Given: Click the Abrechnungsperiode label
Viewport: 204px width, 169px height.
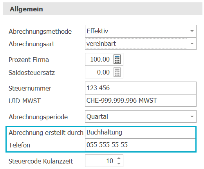Looking at the screenshot, I should [38, 117].
